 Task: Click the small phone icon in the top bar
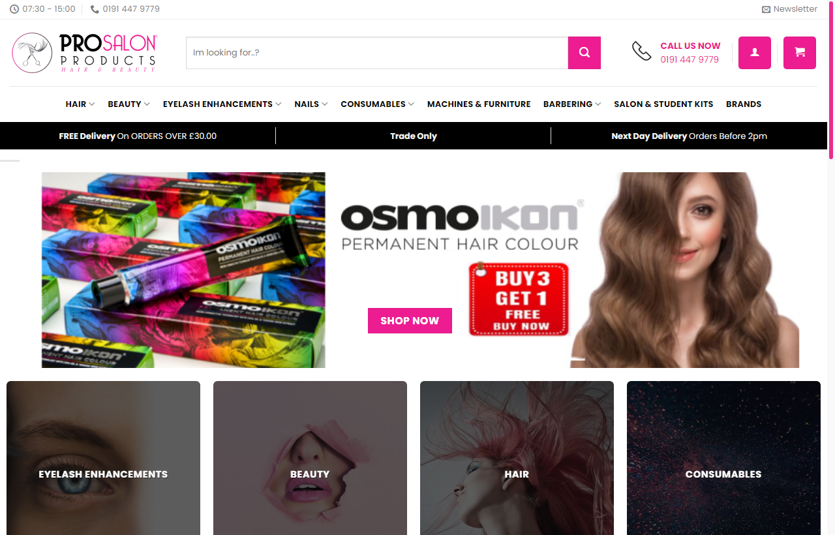pyautogui.click(x=95, y=9)
